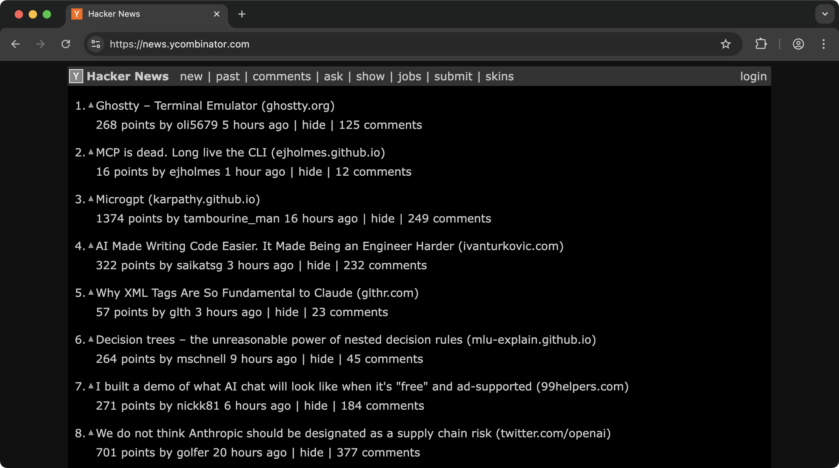
Task: Bookmark this page with star icon
Action: 725,44
